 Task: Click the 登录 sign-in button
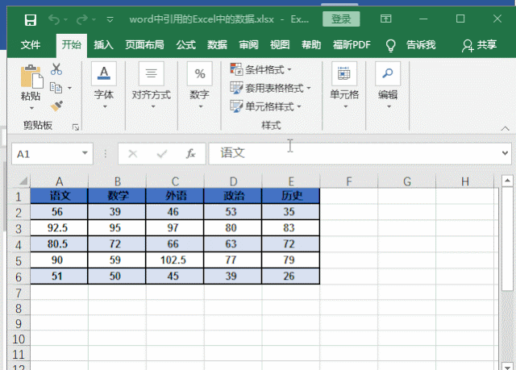pos(341,19)
